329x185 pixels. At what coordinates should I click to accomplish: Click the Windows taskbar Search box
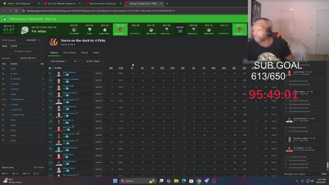pyautogui.click(x=138, y=181)
